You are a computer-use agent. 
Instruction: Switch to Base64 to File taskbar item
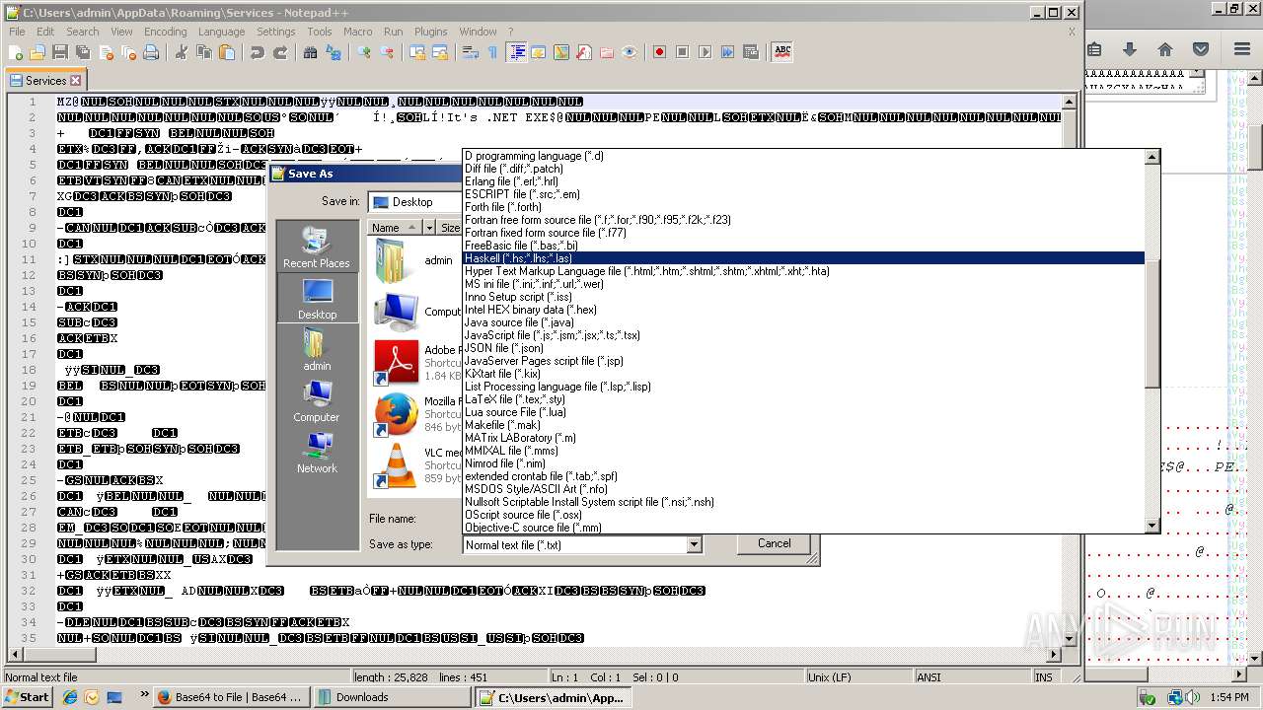[233, 697]
